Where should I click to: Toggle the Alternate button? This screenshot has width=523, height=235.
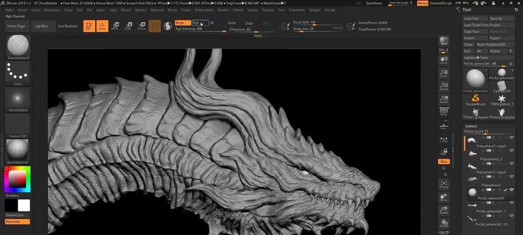[17, 221]
